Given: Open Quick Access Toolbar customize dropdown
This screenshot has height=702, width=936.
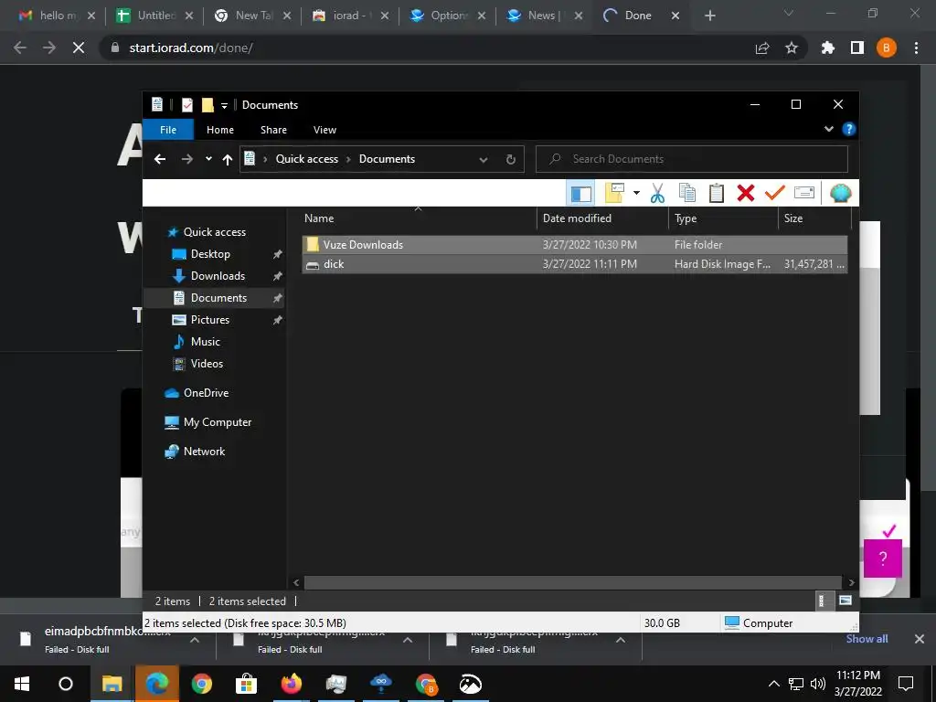Looking at the screenshot, I should (225, 106).
